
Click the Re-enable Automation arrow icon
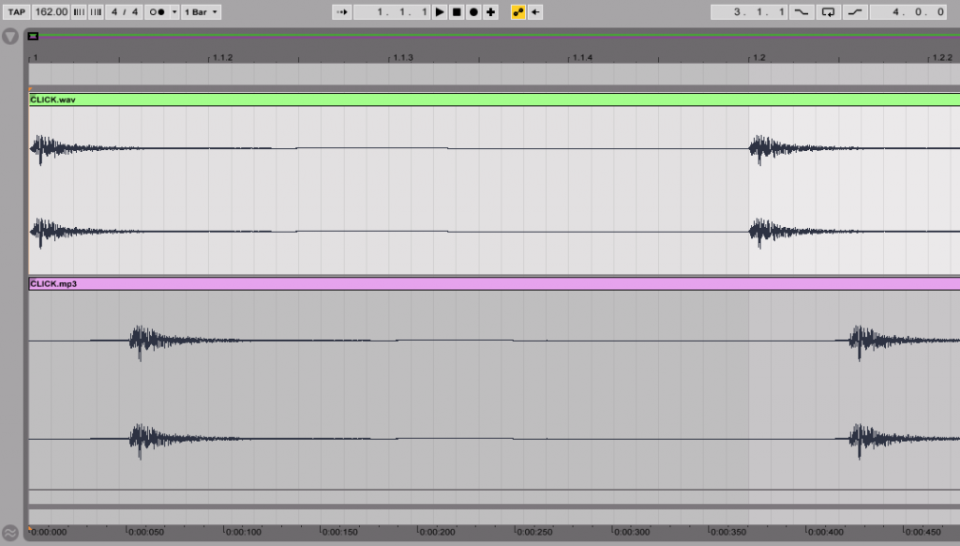[x=532, y=11]
